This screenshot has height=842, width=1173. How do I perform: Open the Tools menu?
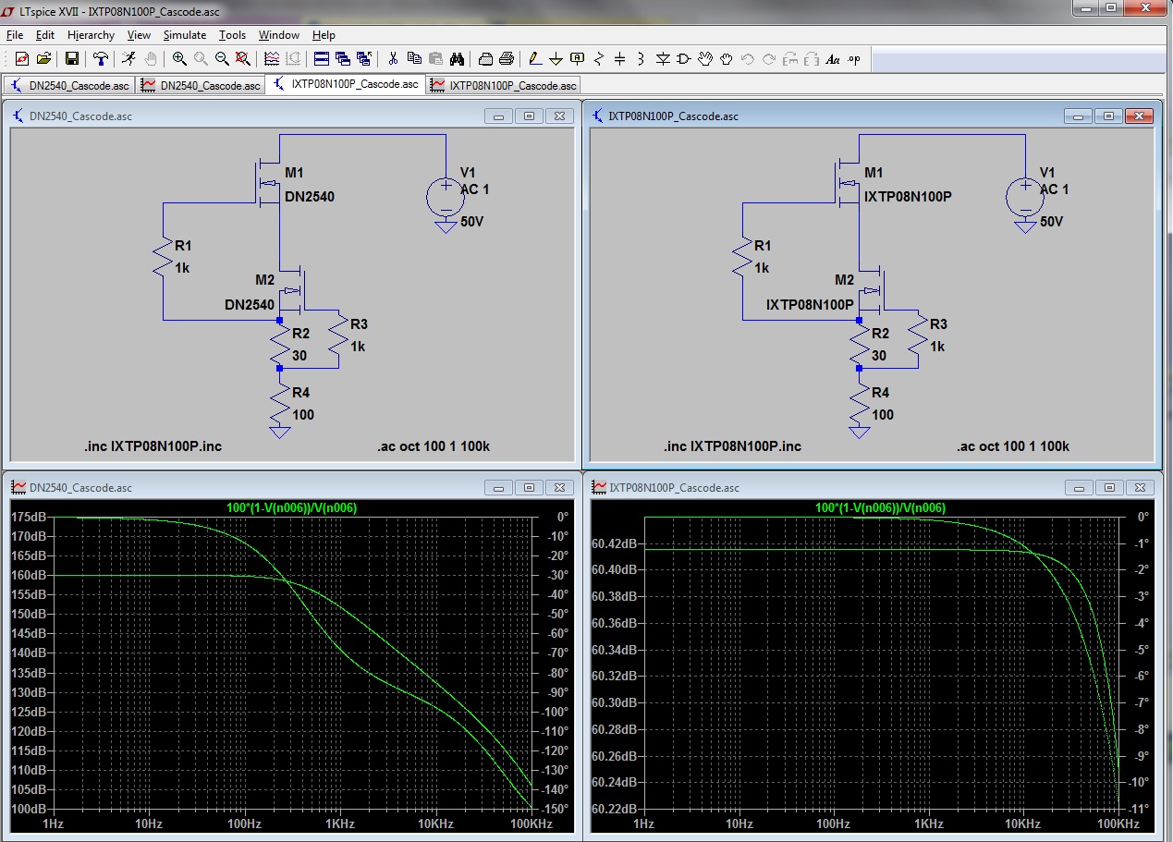click(x=233, y=35)
